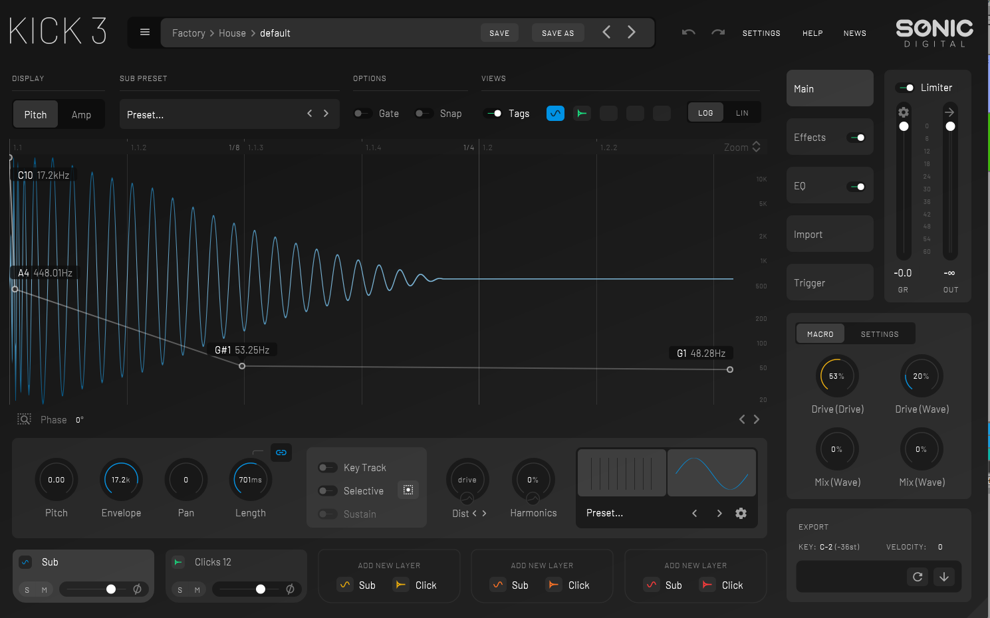Turn on the Key Track toggle
990x618 pixels.
click(327, 468)
